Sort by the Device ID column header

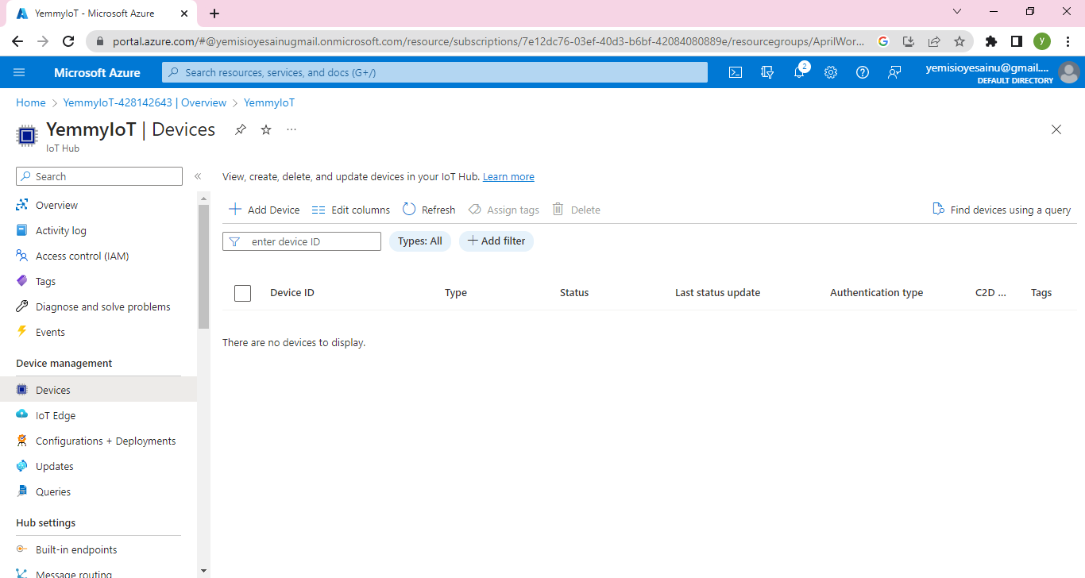(x=292, y=293)
